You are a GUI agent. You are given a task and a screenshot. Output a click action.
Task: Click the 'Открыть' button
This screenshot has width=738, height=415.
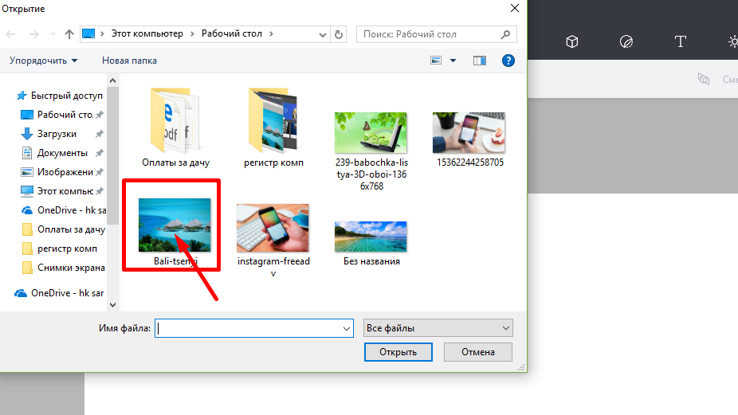(398, 352)
